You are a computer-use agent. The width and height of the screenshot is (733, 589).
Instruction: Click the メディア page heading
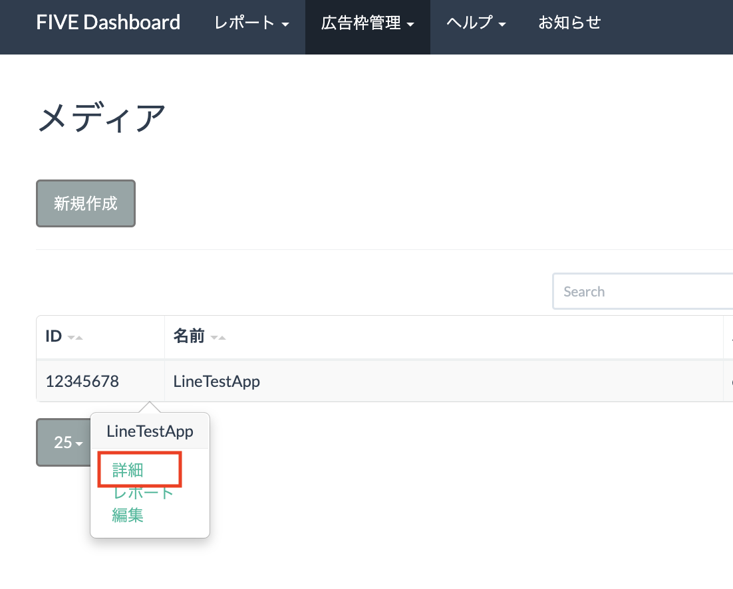click(101, 118)
